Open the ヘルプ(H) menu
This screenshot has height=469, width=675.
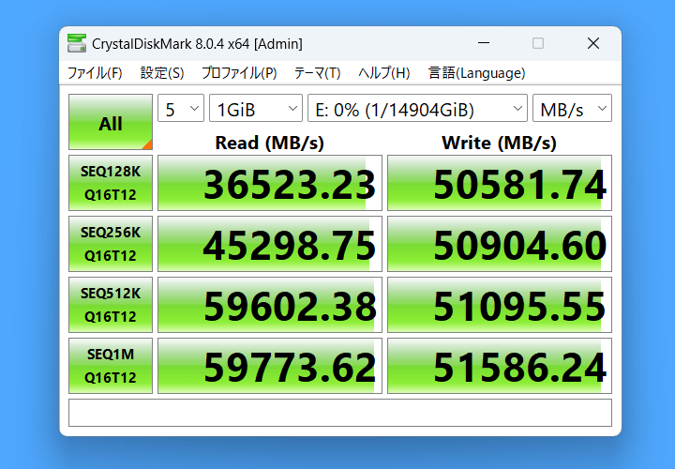(384, 73)
